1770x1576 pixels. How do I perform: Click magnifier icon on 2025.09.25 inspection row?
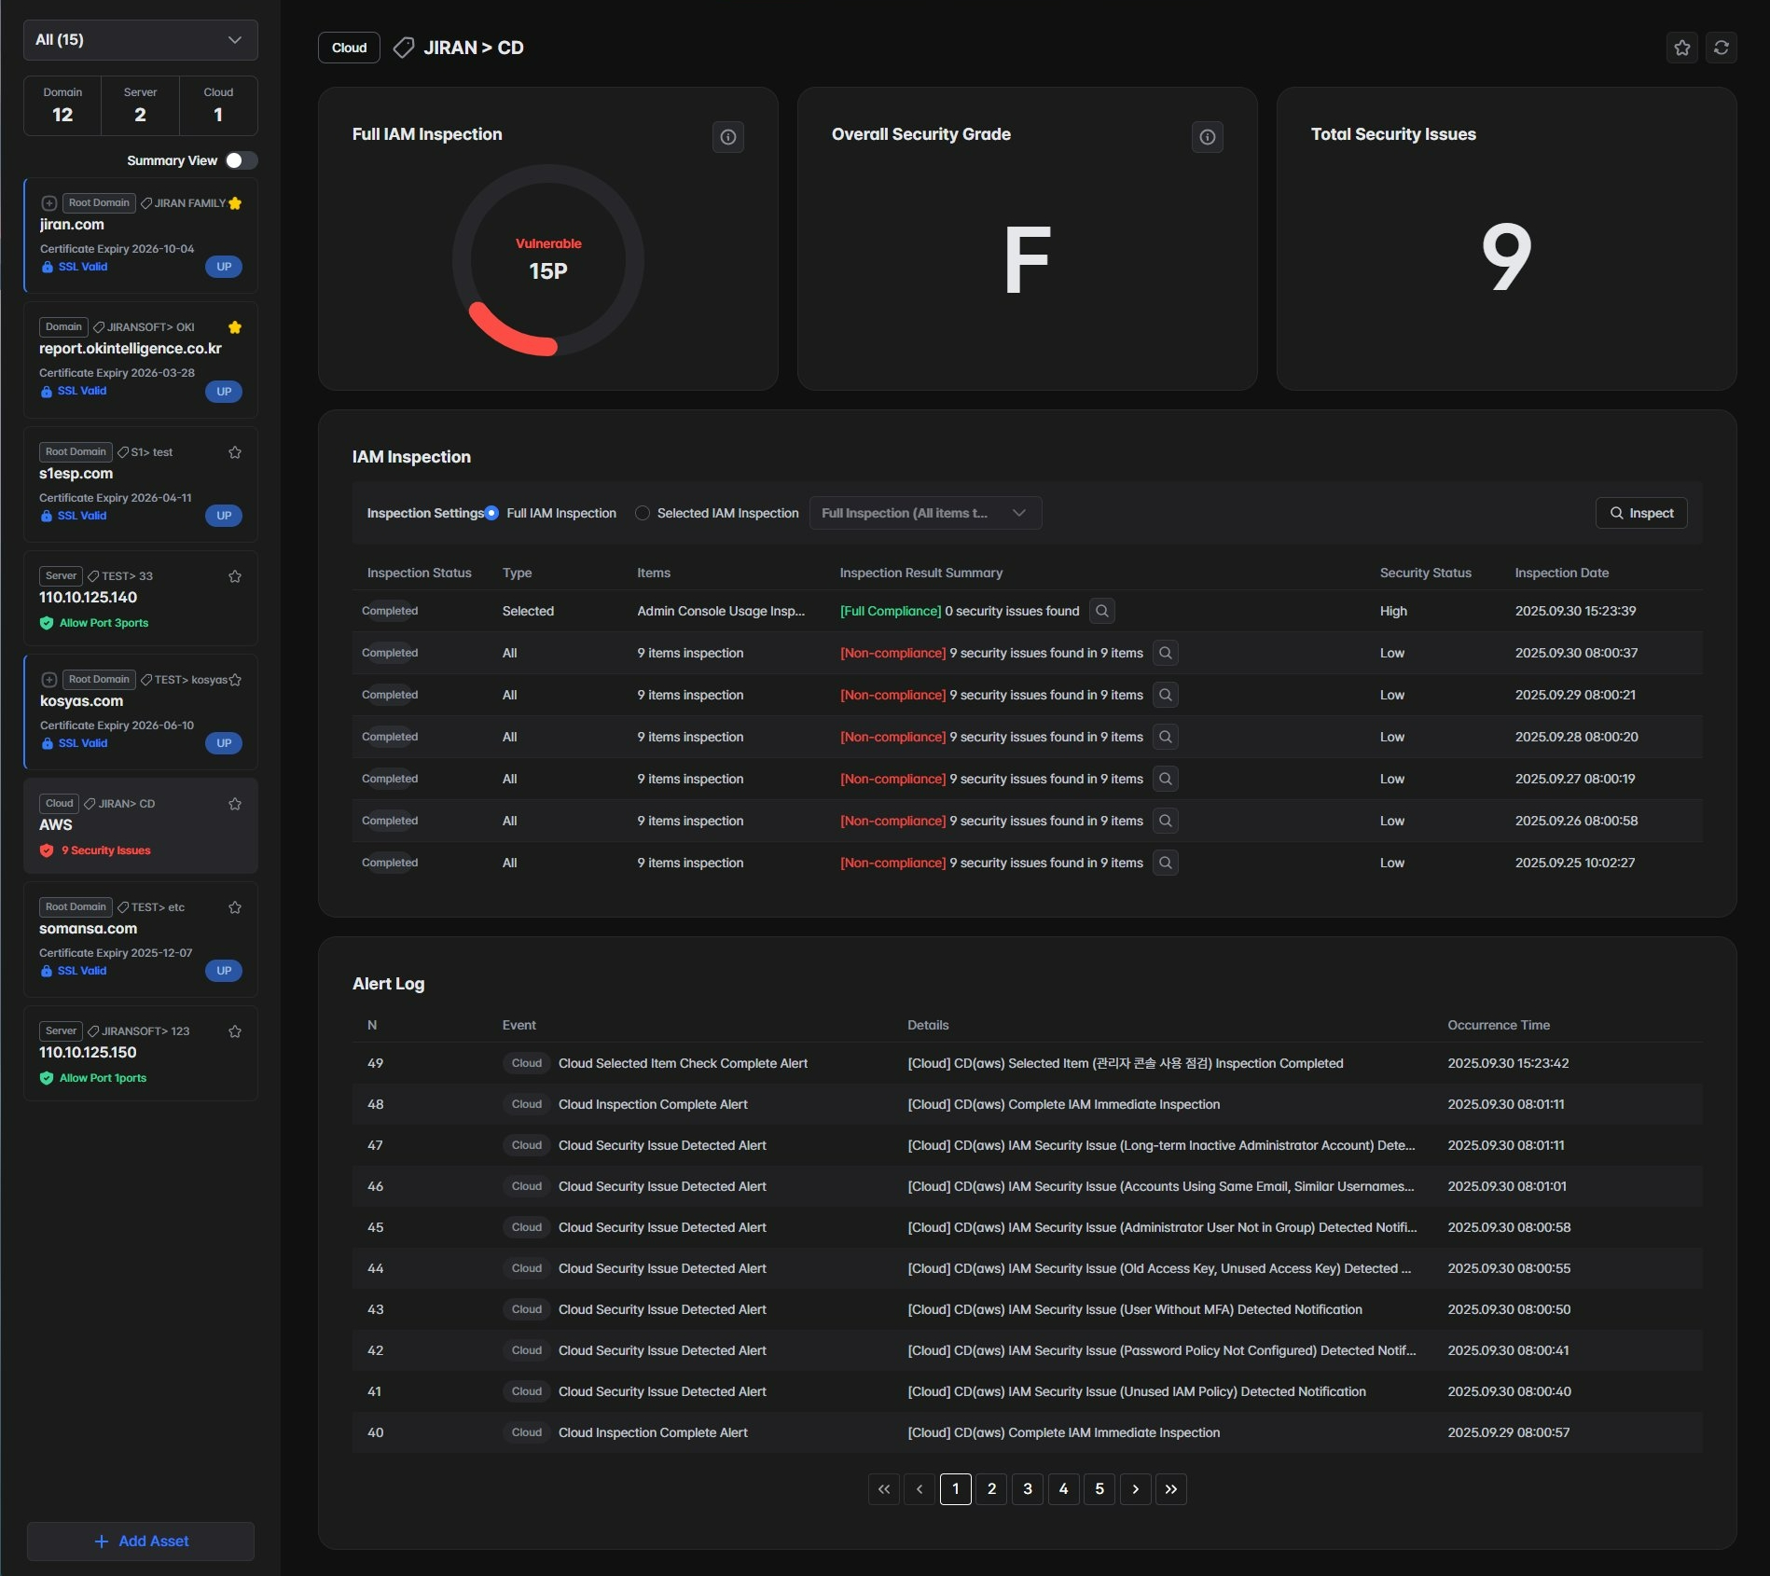1165,863
